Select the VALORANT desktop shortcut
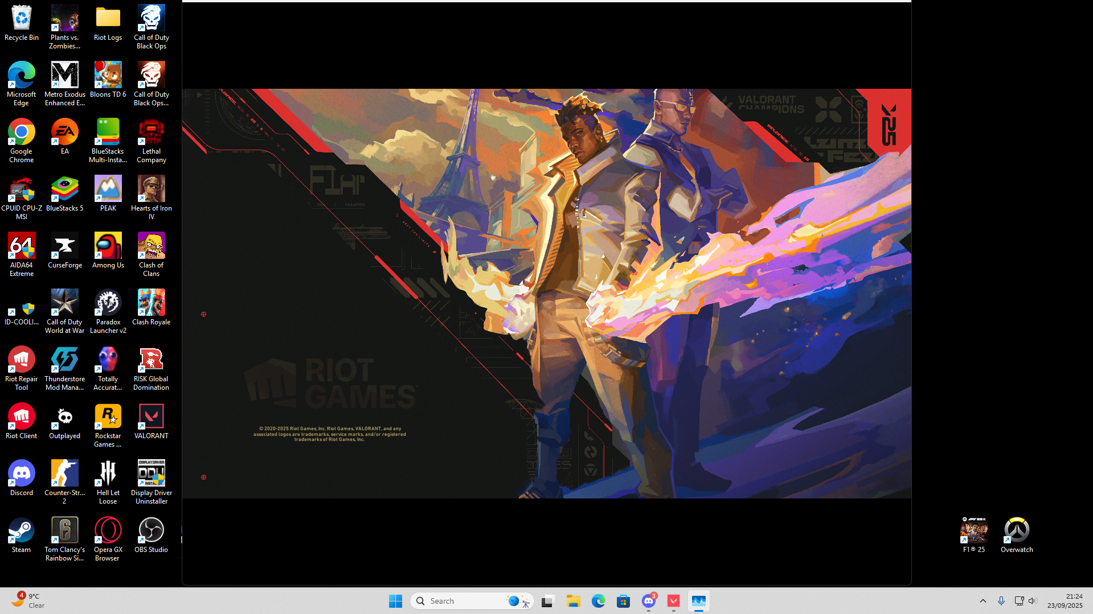The height and width of the screenshot is (614, 1093). 152,422
